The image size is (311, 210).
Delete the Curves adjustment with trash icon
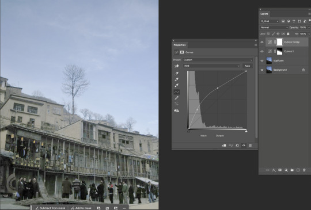tap(251, 146)
